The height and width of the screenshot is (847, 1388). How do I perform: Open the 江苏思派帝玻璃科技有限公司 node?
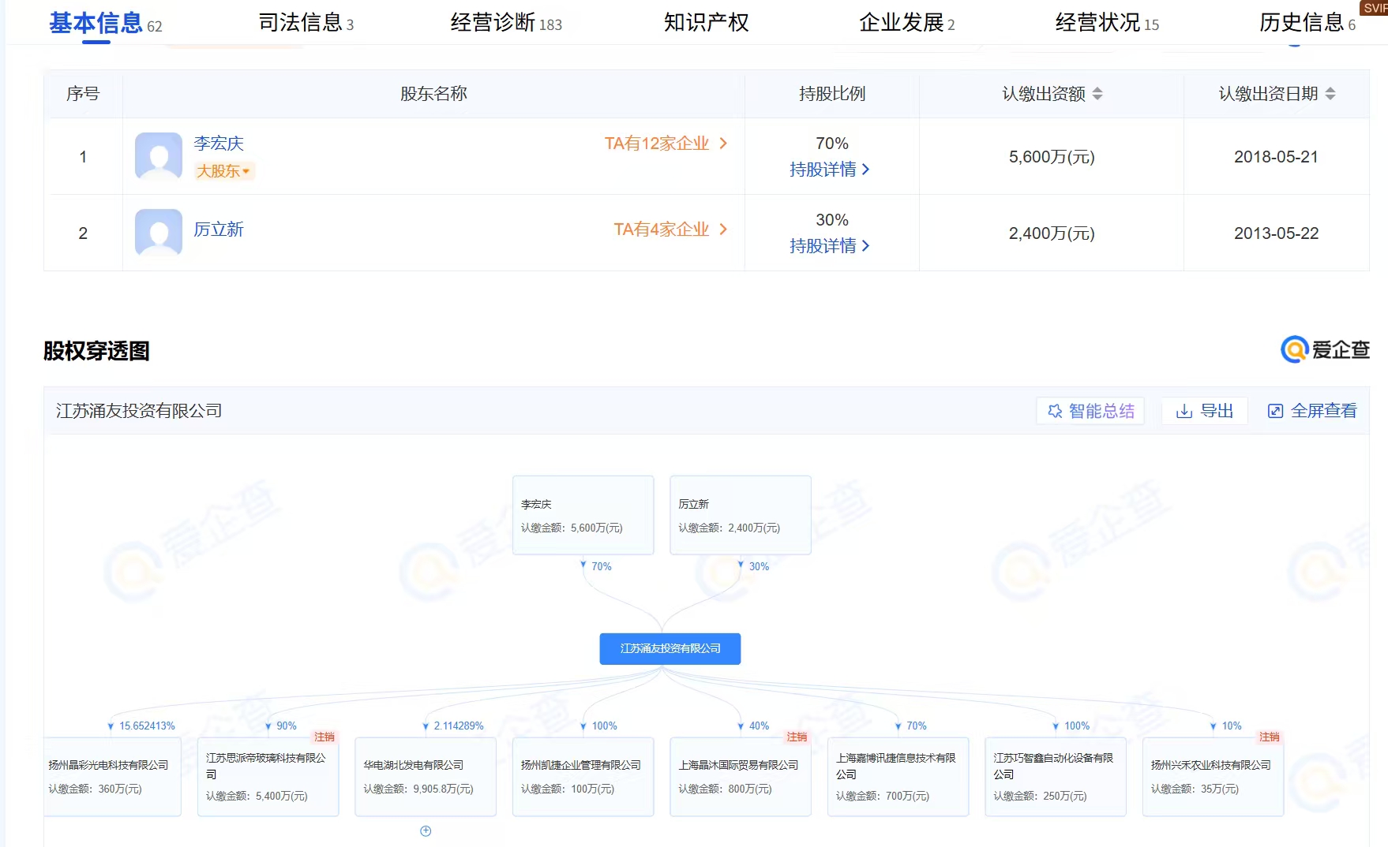click(x=268, y=777)
